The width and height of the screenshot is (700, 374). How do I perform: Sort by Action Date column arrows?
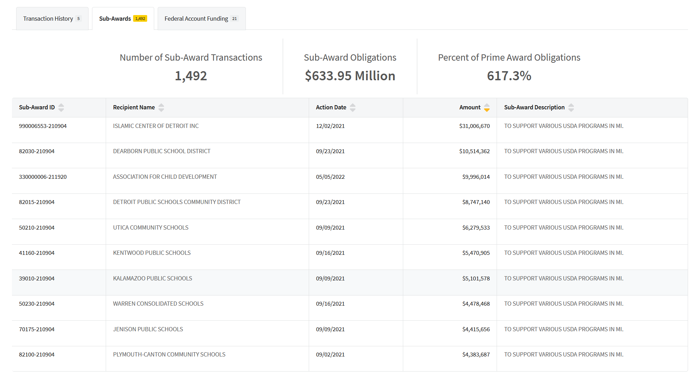coord(353,108)
